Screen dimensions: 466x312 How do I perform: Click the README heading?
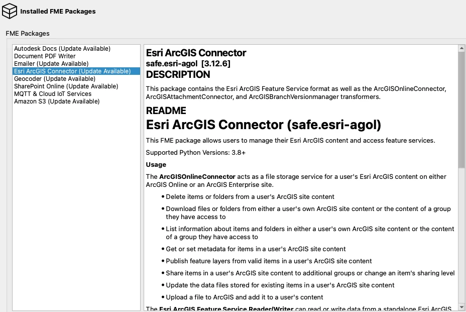(166, 111)
